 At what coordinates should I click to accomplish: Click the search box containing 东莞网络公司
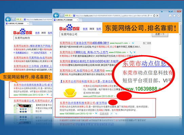coord(105,35)
